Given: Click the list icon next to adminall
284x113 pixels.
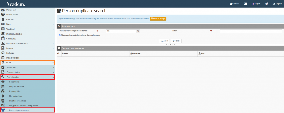Looking at the screenshot, I should (x=245, y=4).
